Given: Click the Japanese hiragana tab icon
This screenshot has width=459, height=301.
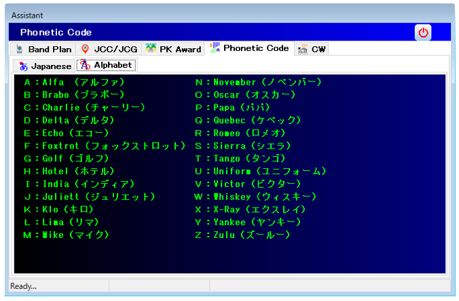Looking at the screenshot, I should 23,66.
